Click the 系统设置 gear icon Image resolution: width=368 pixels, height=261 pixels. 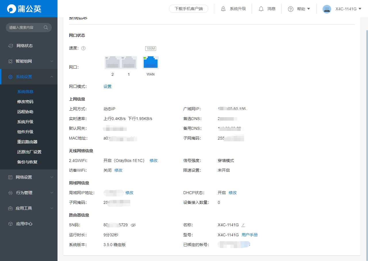(10, 77)
